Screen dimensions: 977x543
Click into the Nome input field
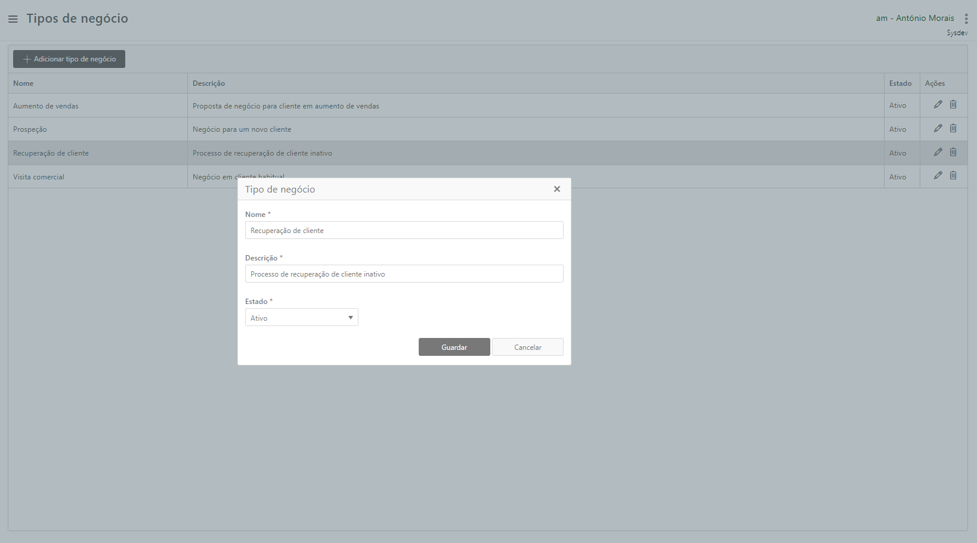point(404,231)
